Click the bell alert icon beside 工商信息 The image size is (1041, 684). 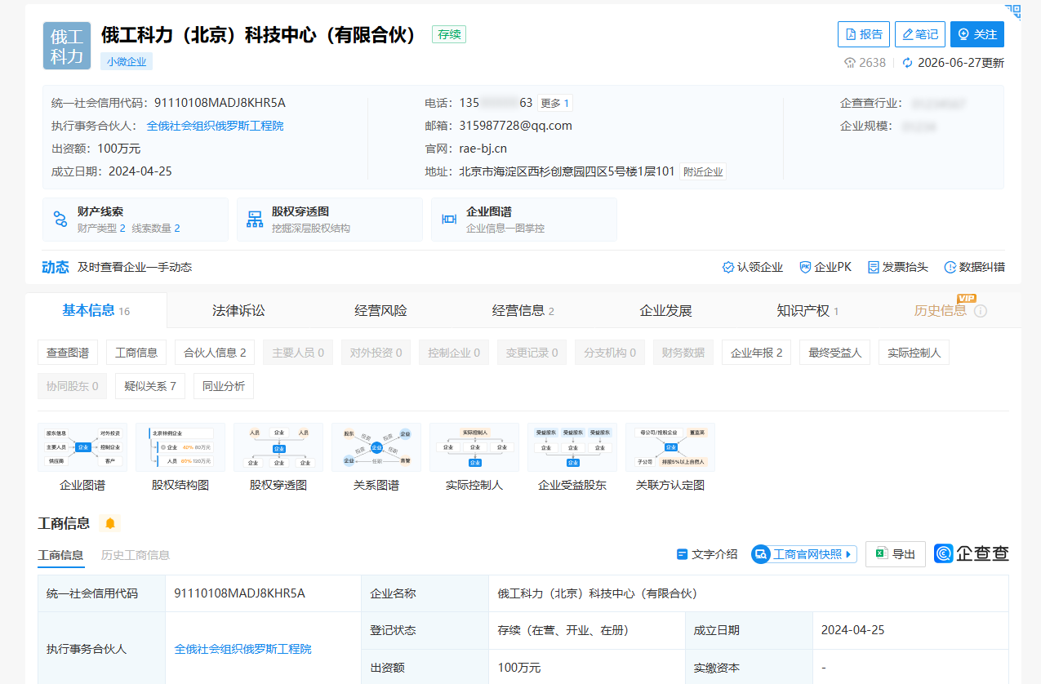pyautogui.click(x=110, y=523)
